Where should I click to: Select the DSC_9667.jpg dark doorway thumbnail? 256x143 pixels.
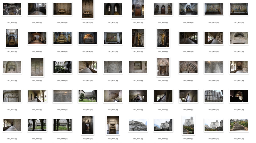pyautogui.click(x=88, y=125)
